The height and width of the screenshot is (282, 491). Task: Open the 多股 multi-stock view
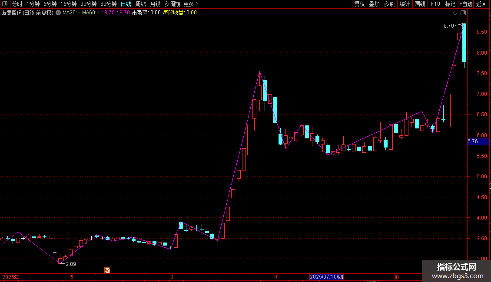click(x=389, y=4)
